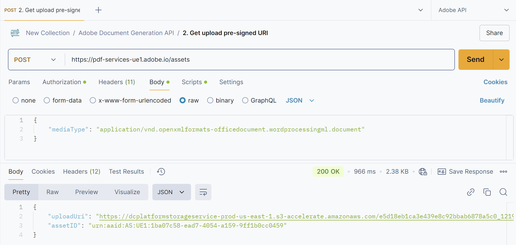Viewport: 516px width, 245px height.
Task: Toggle word wrap in response viewer
Action: click(x=203, y=192)
